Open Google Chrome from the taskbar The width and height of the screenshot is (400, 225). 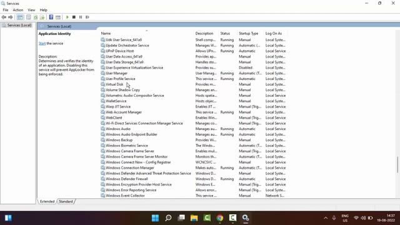point(220,218)
